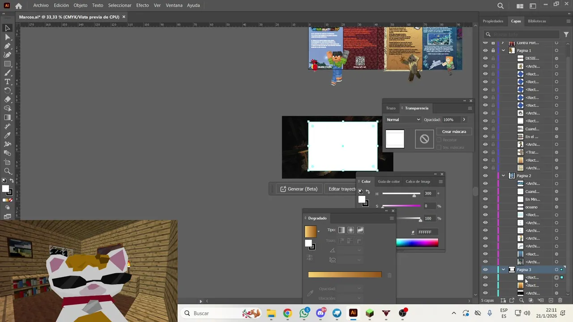Viewport: 573px width, 322px height.
Task: Show hidden system tray icons
Action: 454,313
